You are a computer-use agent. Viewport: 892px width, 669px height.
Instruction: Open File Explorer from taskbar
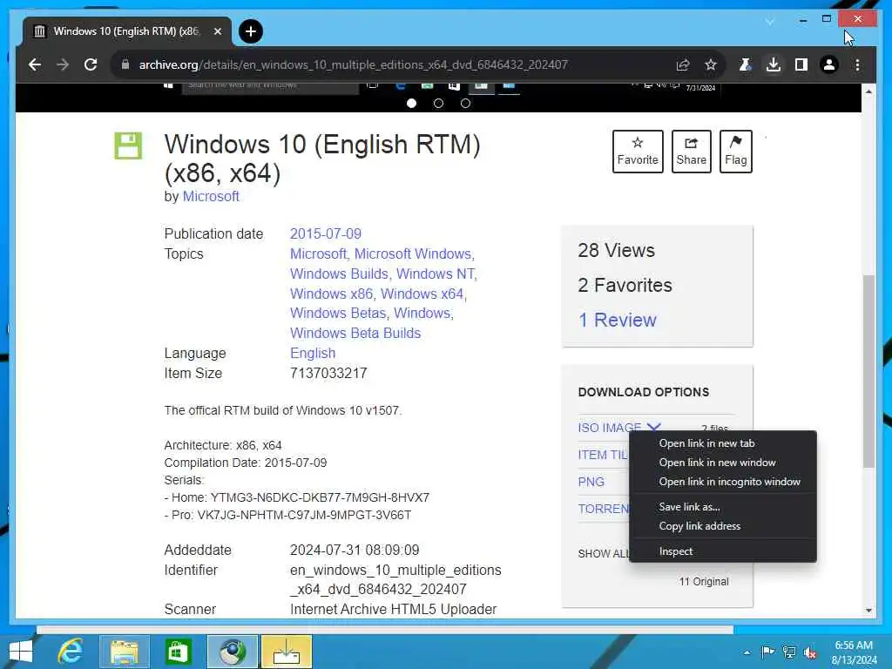click(x=124, y=652)
